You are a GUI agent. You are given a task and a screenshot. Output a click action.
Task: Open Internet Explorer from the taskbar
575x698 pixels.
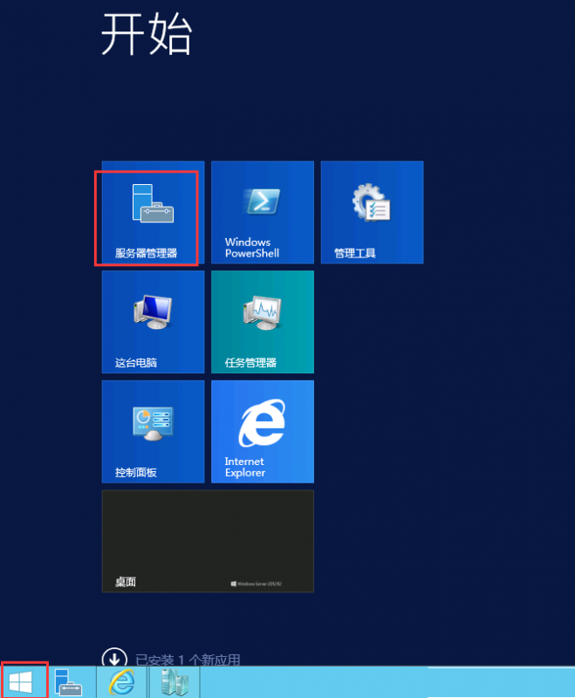click(x=122, y=682)
